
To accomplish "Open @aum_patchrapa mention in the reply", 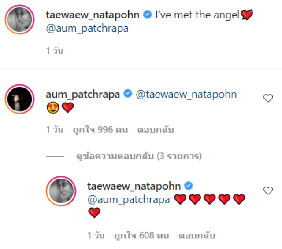I will tap(129, 200).
